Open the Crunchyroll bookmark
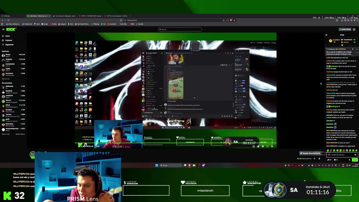Image resolution: width=359 pixels, height=202 pixels. tap(112, 24)
